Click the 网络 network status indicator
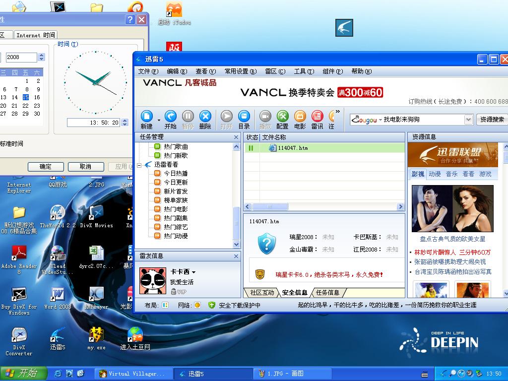Image resolution: width=508 pixels, height=381 pixels. click(x=197, y=305)
